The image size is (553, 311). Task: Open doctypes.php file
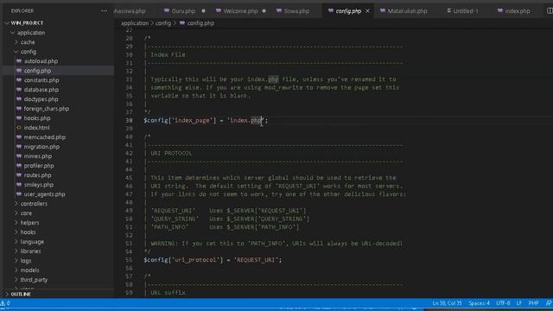click(x=41, y=99)
